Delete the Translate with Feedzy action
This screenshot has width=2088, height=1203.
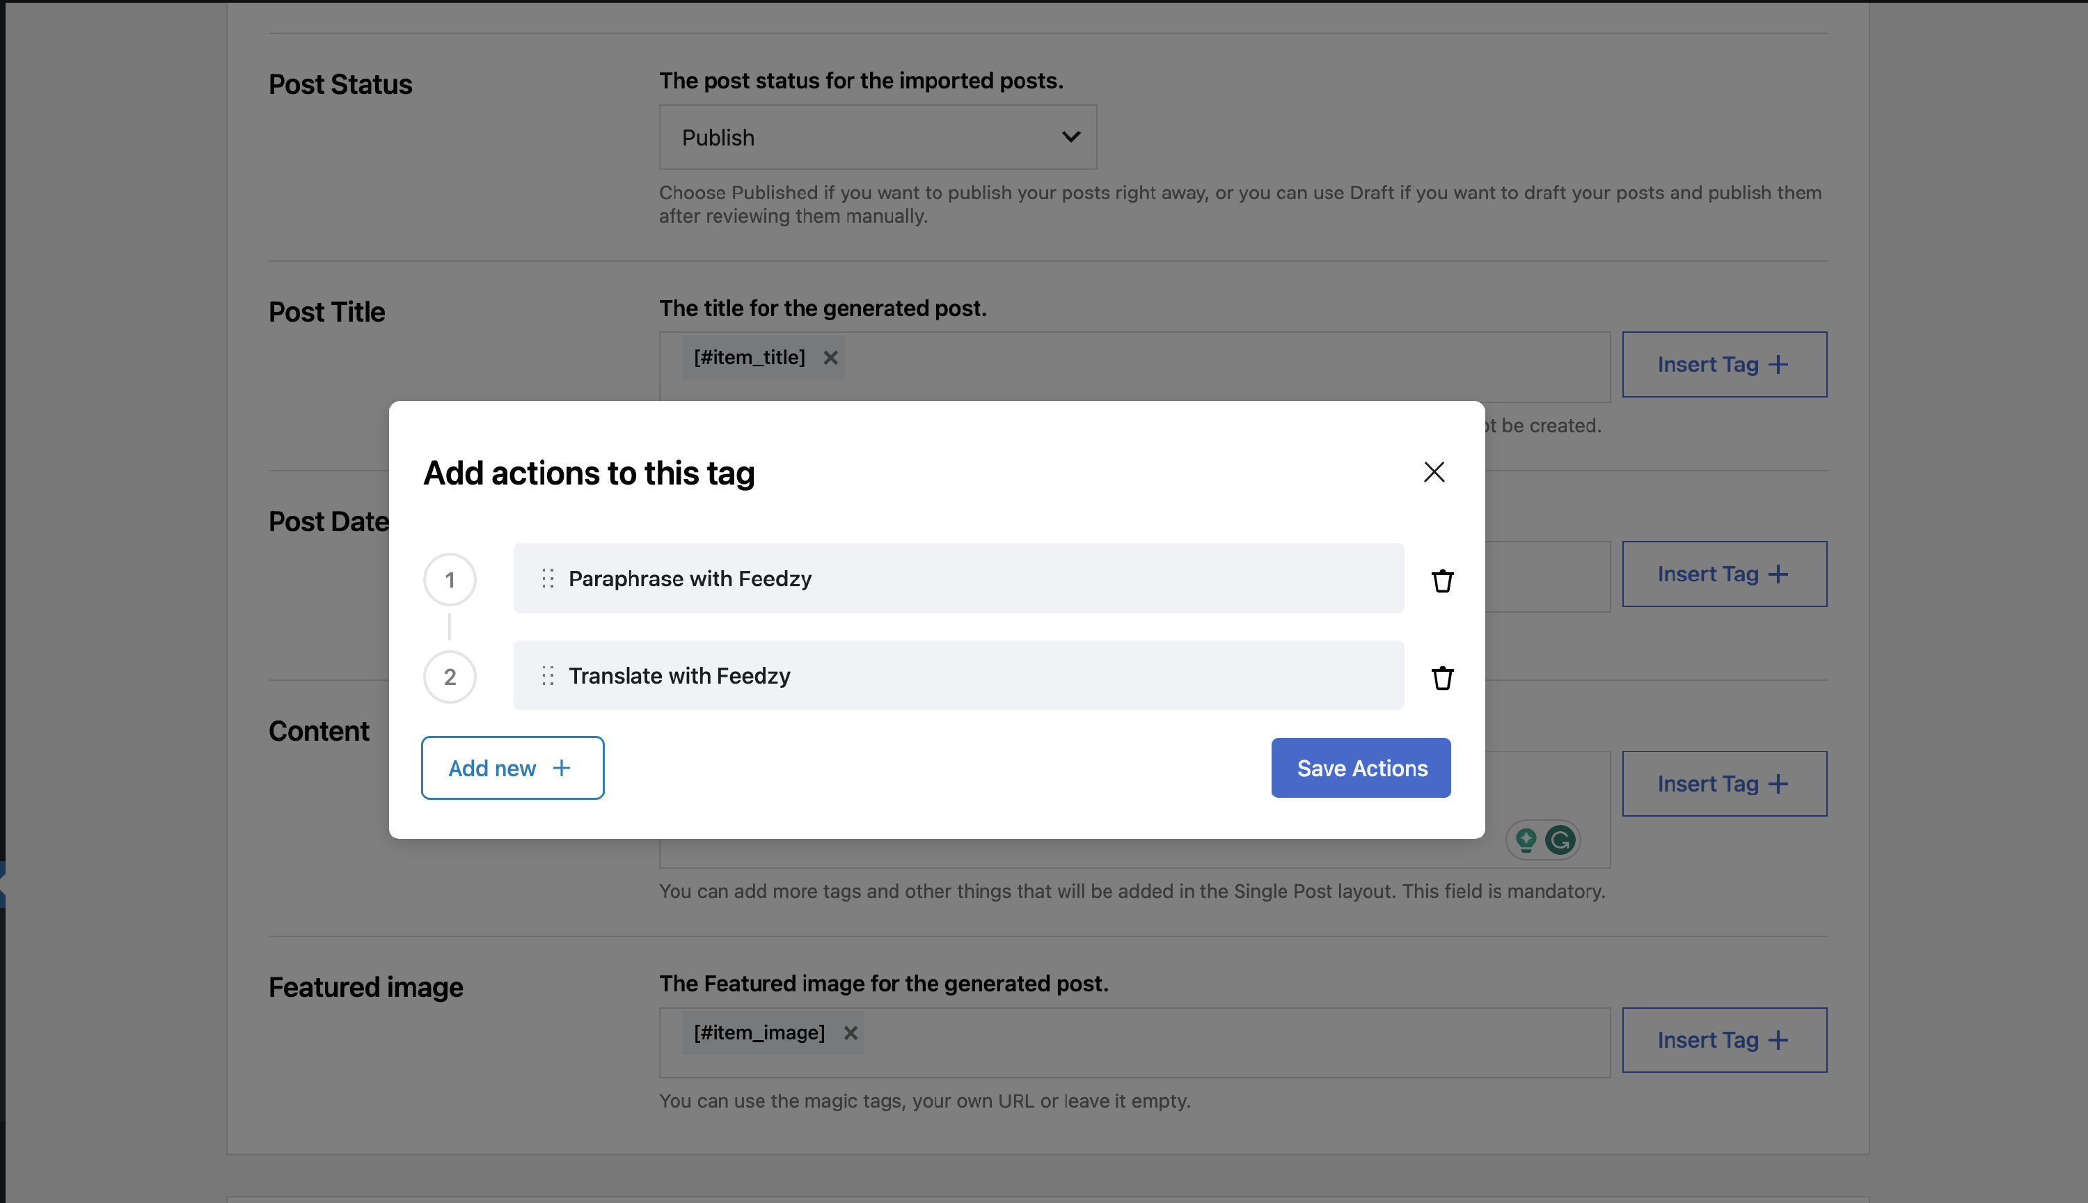point(1442,677)
